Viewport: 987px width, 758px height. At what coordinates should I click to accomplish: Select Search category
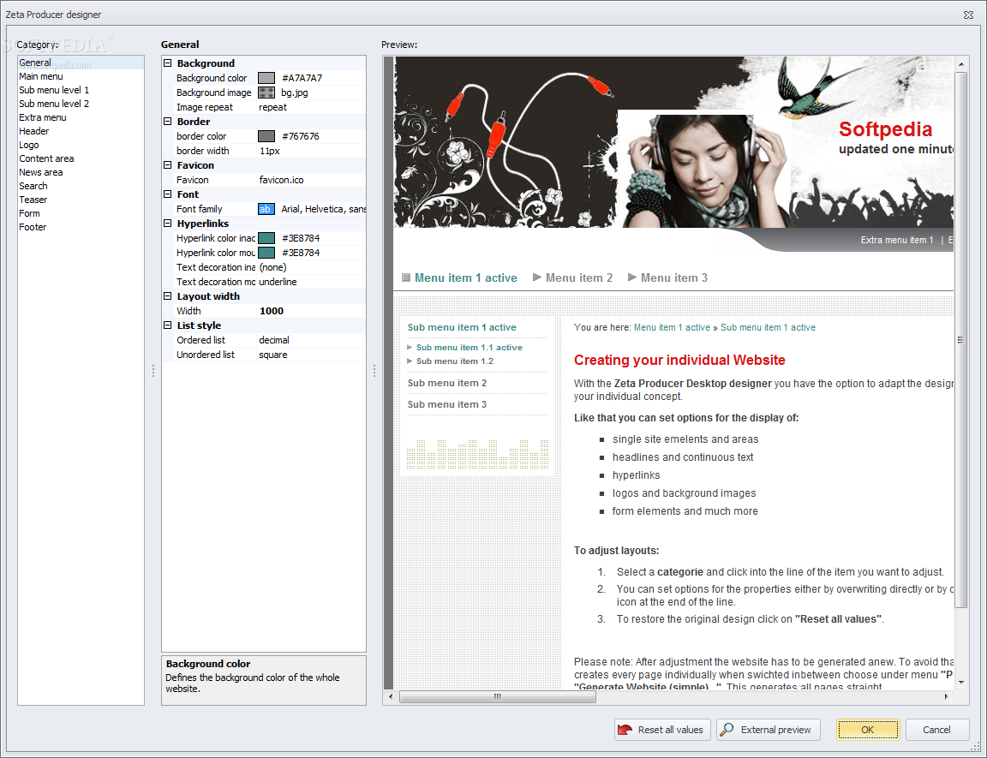[81, 186]
